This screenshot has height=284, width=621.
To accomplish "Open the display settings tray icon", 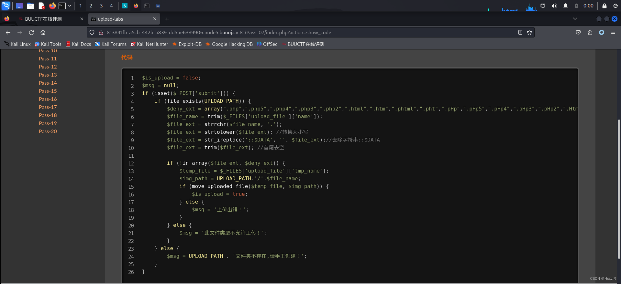I will point(543,6).
